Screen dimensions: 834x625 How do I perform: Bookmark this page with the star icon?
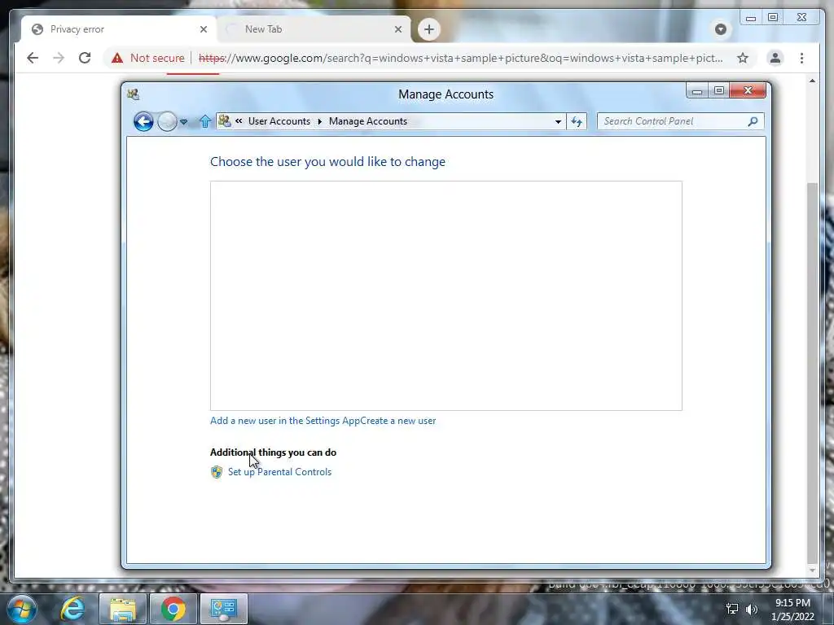(x=743, y=58)
